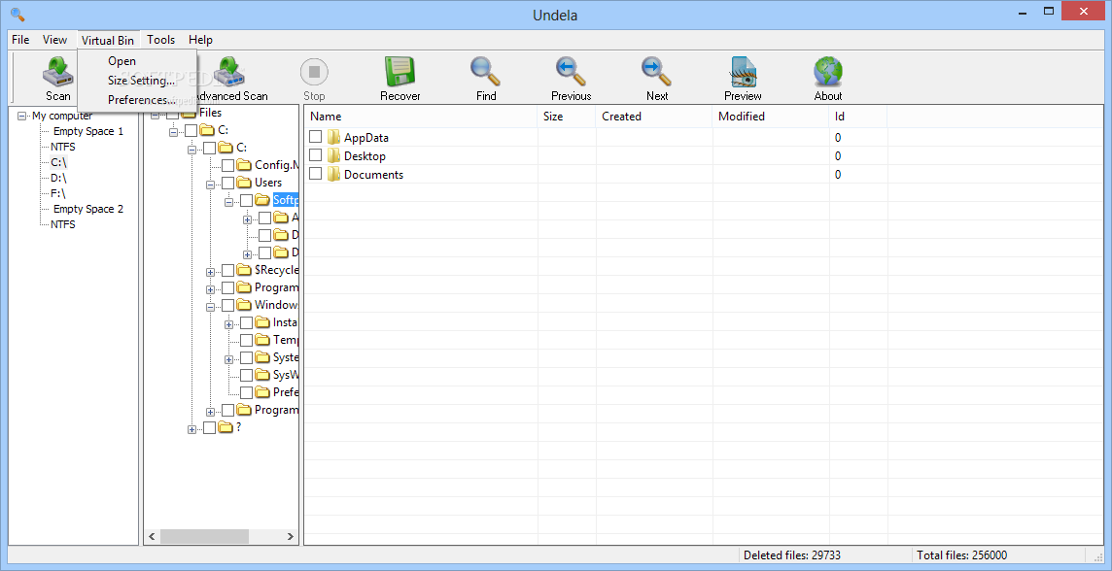
Task: Click the $Recycle folder icon in tree
Action: 244,270
